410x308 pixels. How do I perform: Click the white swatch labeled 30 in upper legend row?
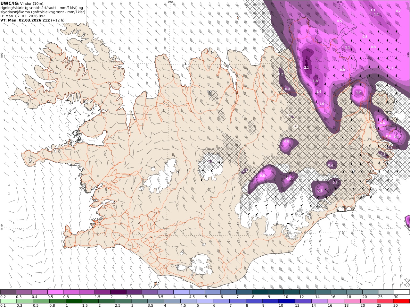coord(402,292)
